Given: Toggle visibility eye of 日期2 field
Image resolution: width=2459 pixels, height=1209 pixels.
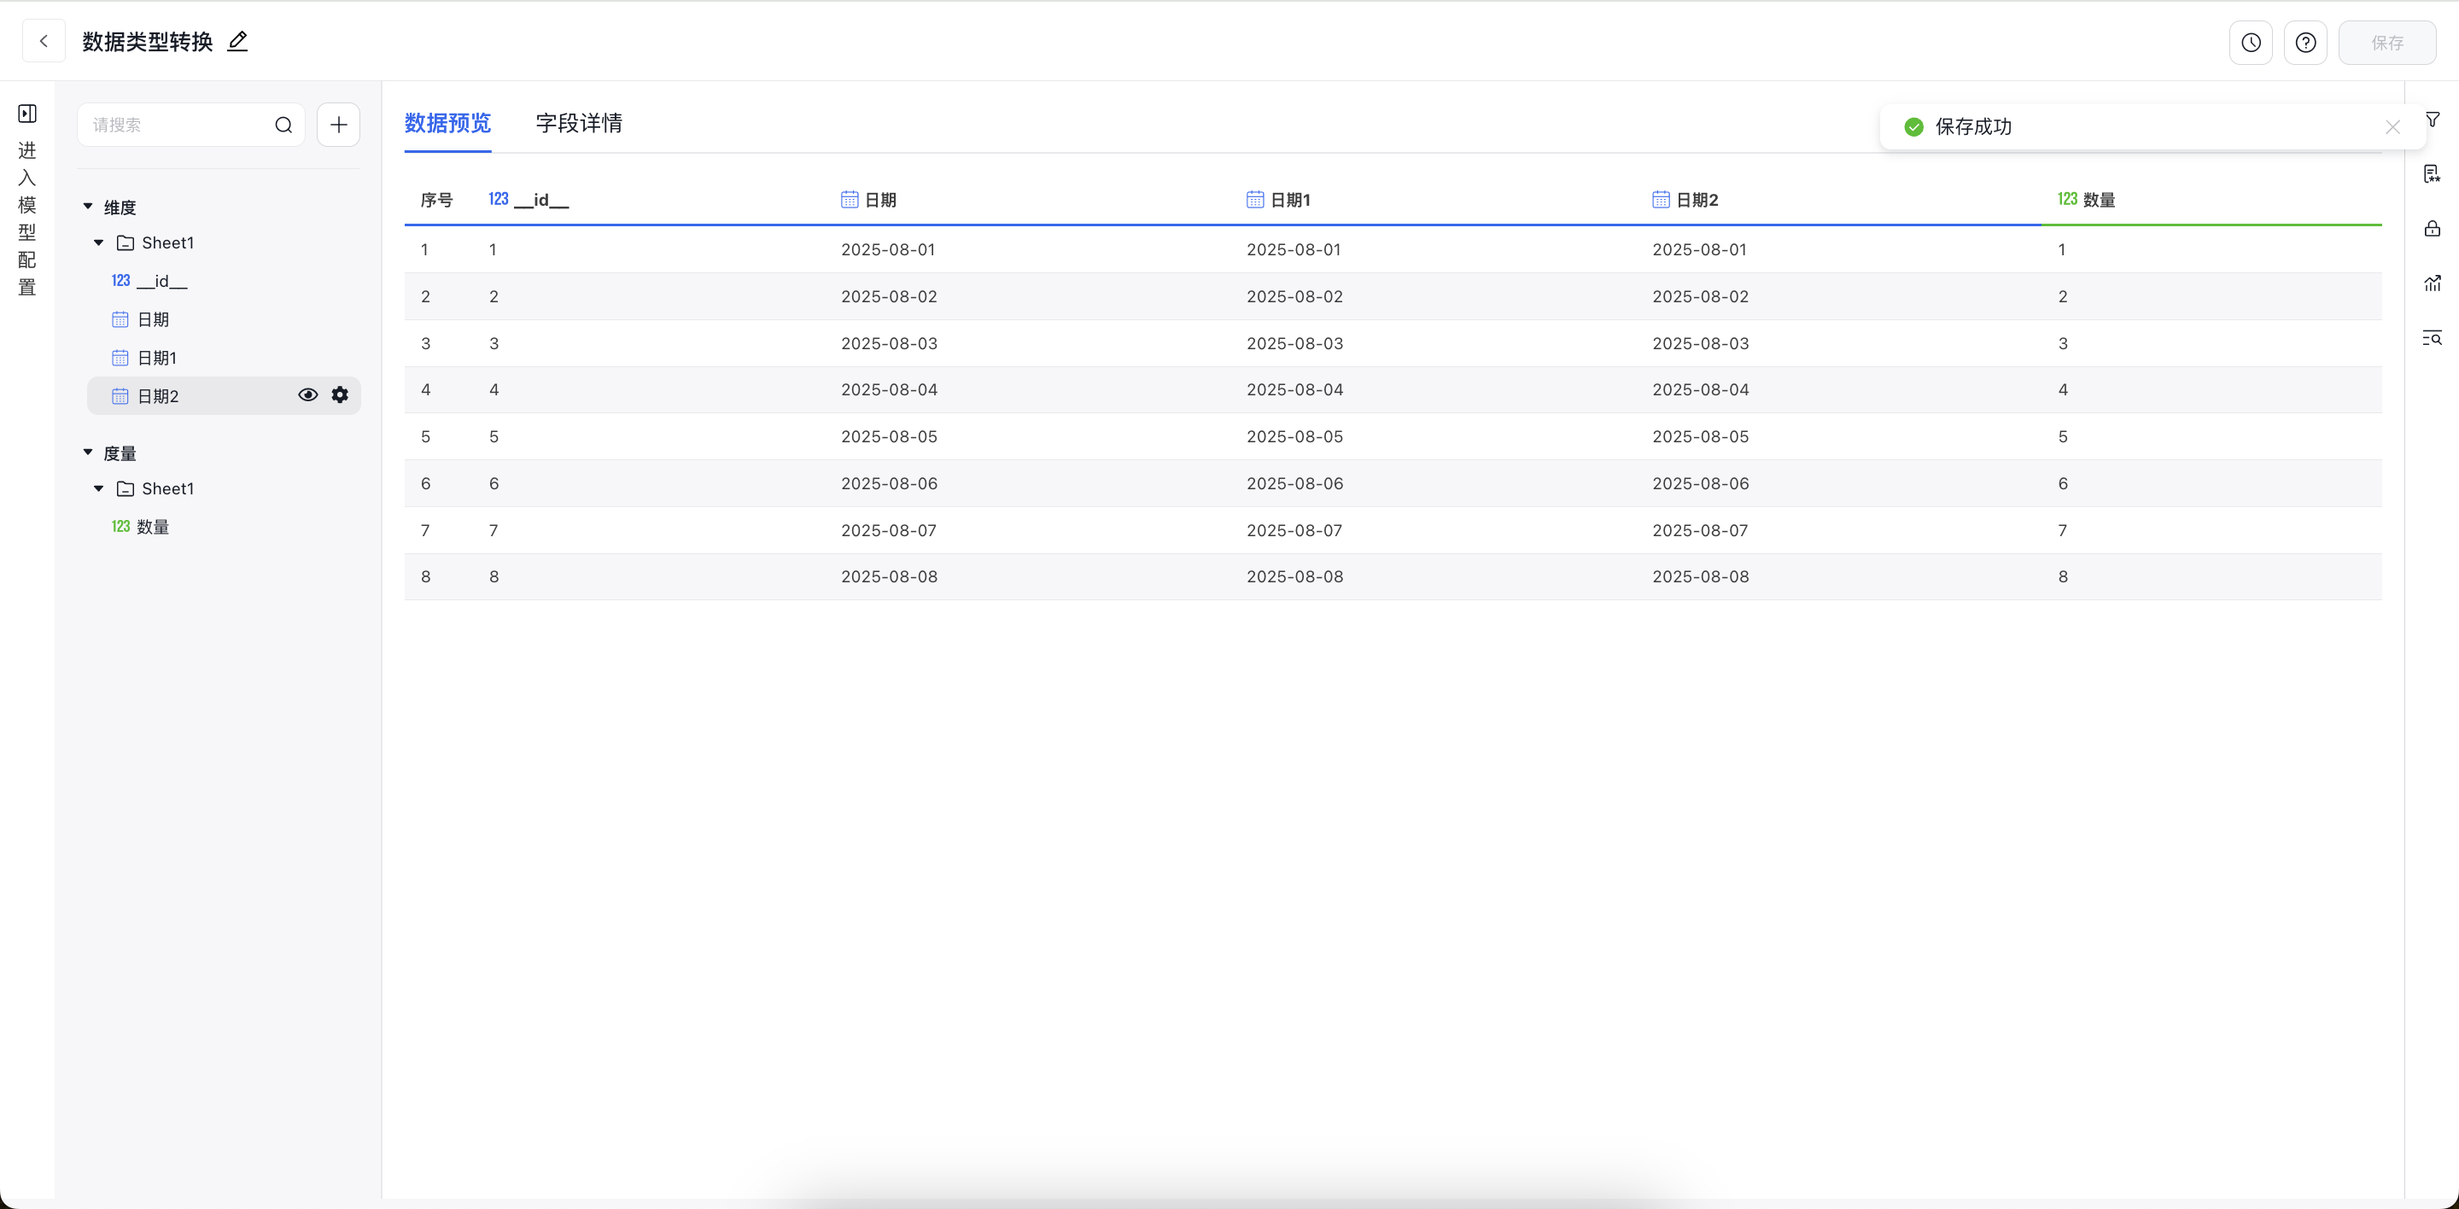Looking at the screenshot, I should point(307,395).
